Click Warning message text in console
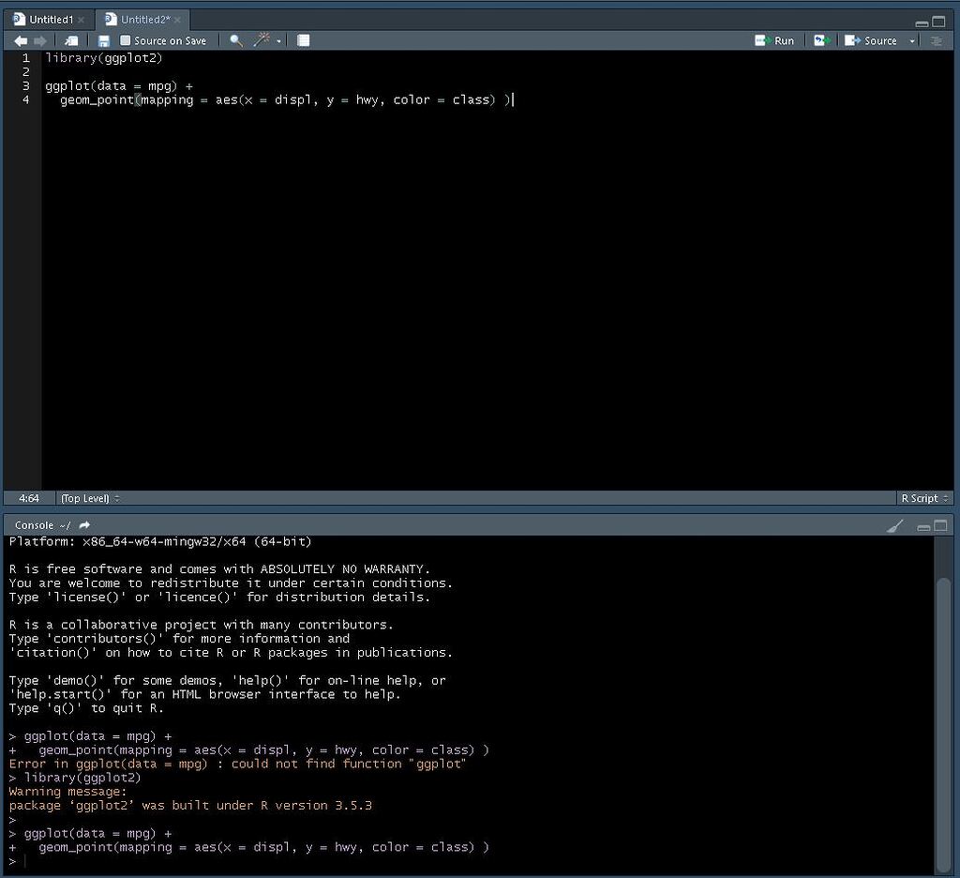 67,792
